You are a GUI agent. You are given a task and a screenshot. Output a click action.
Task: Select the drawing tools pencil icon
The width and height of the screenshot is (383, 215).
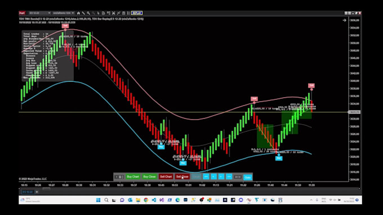pyautogui.click(x=83, y=13)
